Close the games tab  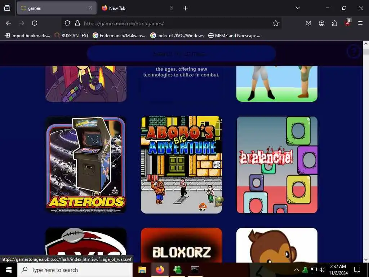click(90, 8)
